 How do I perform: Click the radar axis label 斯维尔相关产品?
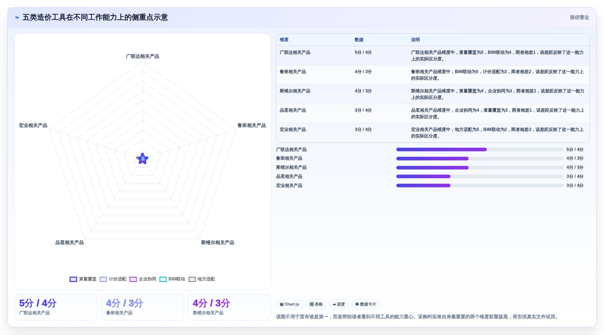coord(218,243)
